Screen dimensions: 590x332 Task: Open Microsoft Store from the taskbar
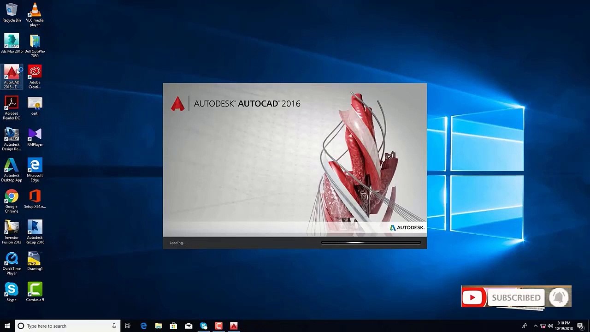[173, 326]
